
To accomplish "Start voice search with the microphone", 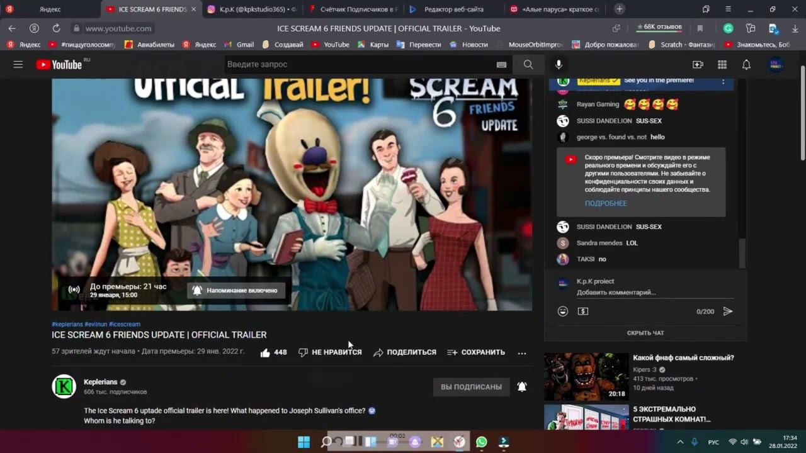I will 559,64.
